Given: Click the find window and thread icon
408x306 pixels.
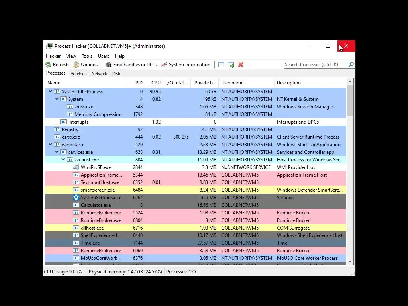Looking at the screenshot, I should (x=231, y=65).
